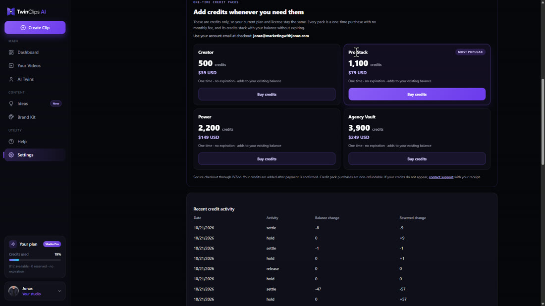Click the lightning bolt plan icon
Image resolution: width=545 pixels, height=306 pixels.
click(x=13, y=244)
